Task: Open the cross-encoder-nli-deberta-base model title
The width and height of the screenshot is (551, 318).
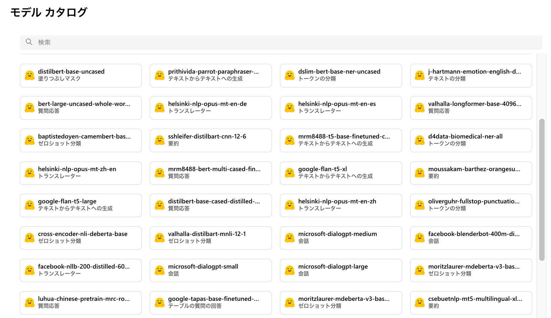Action: [x=83, y=234]
